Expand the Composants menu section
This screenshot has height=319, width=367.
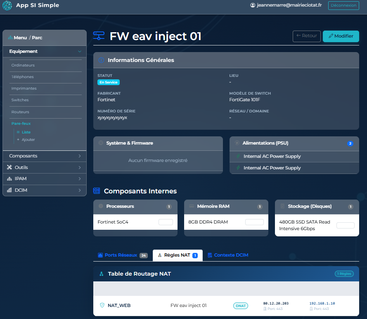pyautogui.click(x=45, y=156)
